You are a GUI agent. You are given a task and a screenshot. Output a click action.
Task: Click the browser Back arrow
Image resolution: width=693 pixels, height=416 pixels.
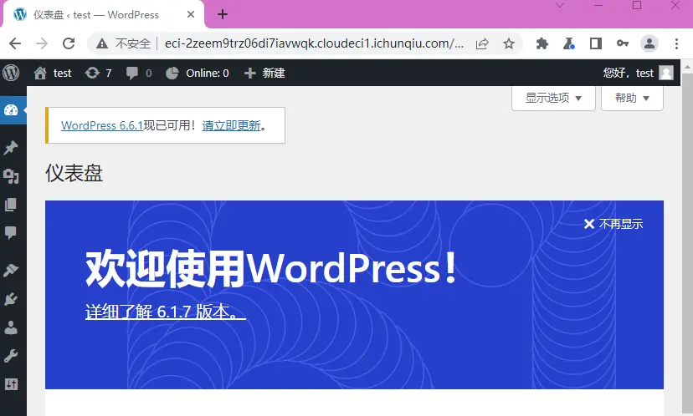[15, 43]
